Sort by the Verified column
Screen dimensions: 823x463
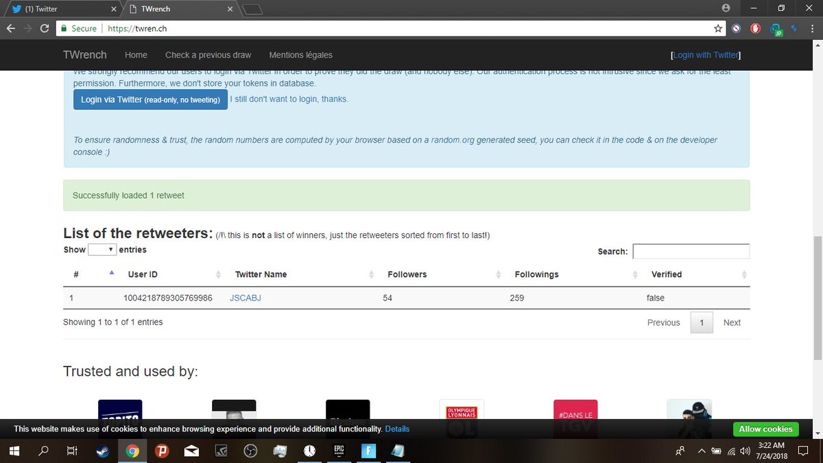[x=696, y=274]
